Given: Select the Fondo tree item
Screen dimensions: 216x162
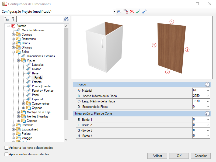Looking at the screenshot, I should coord(38,78).
